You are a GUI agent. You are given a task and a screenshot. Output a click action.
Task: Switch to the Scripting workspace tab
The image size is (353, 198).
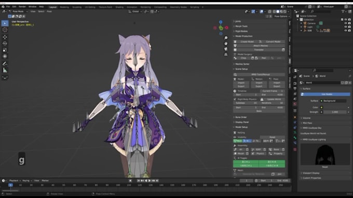(x=195, y=7)
